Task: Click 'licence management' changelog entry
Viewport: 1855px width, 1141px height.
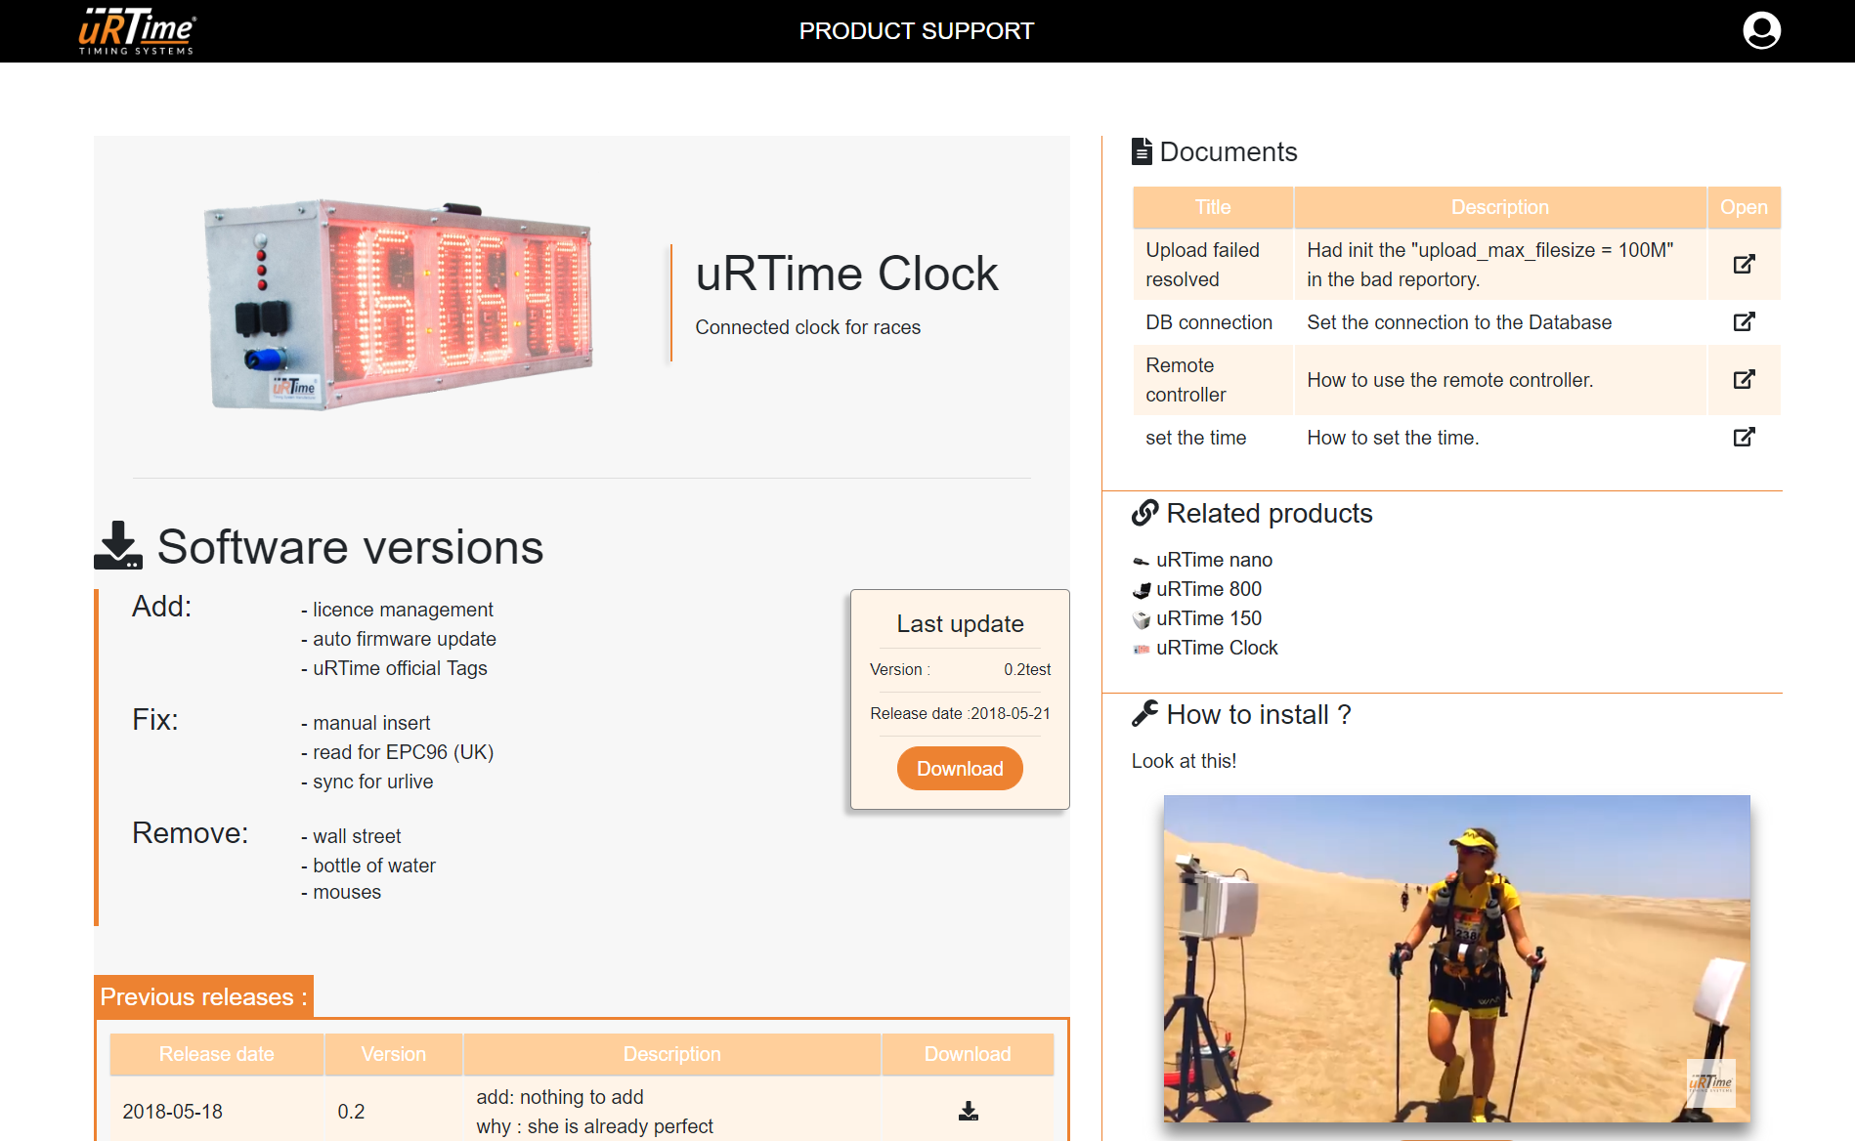Action: (x=403, y=610)
